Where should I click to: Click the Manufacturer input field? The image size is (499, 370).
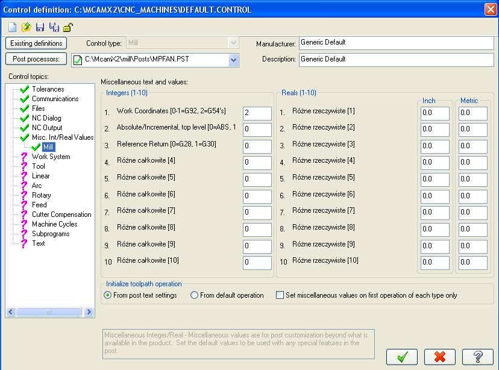(396, 43)
